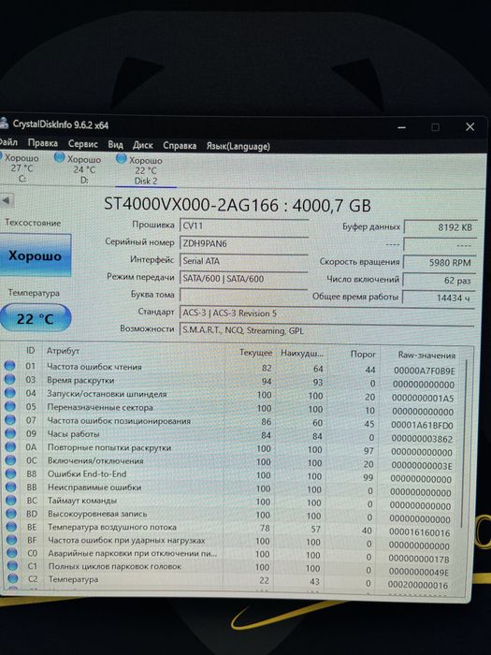Click the 5980 RPM rotation field
The height and width of the screenshot is (655, 491).
440,262
